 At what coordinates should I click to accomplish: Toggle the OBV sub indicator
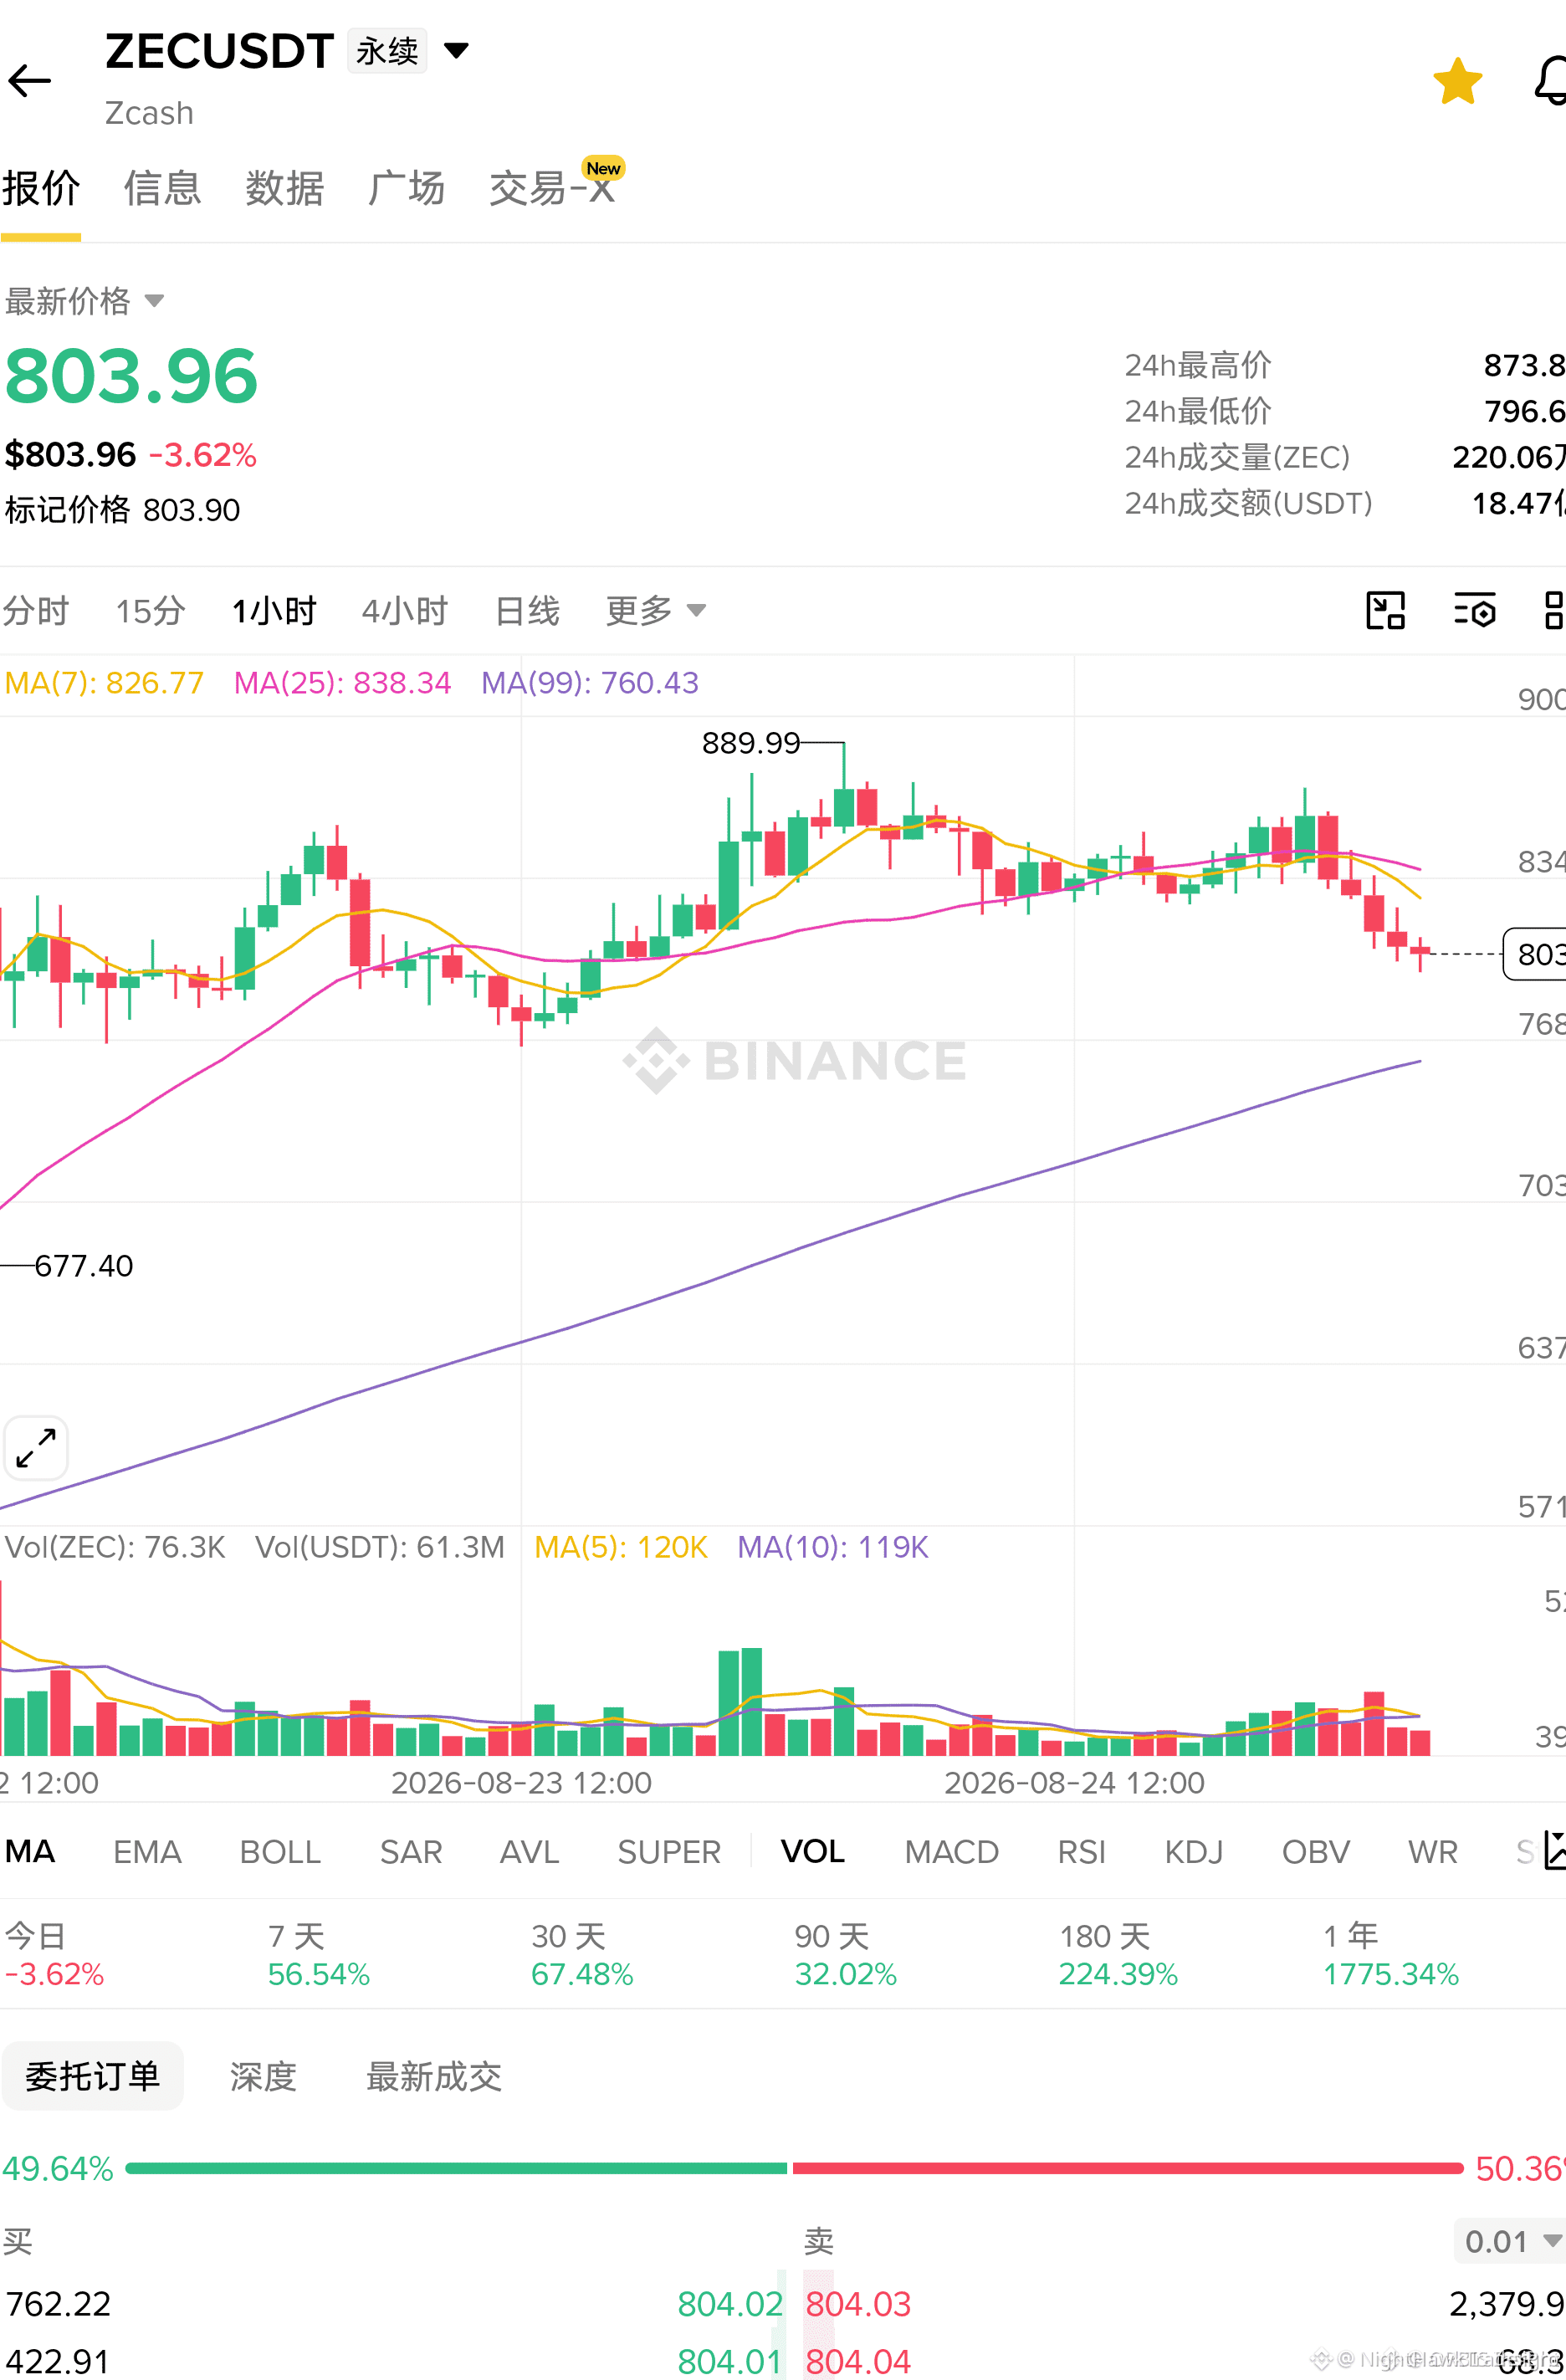coord(1316,1851)
